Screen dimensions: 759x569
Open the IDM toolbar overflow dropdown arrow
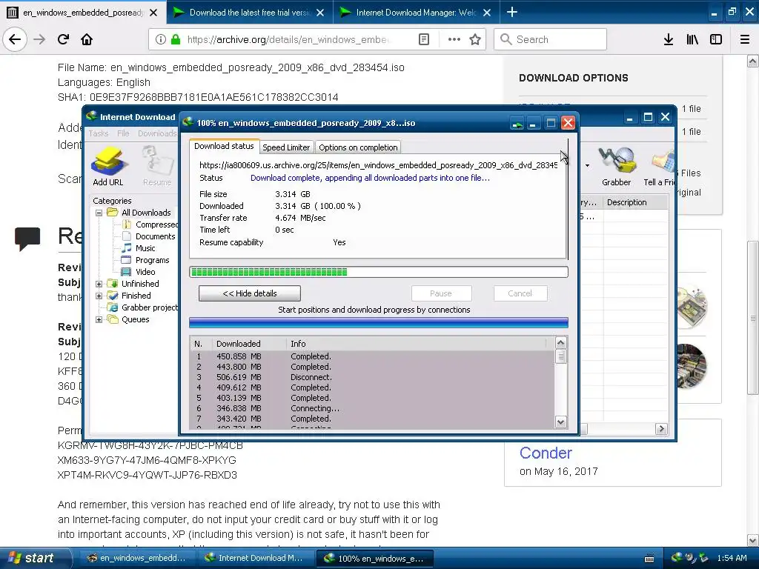point(587,165)
